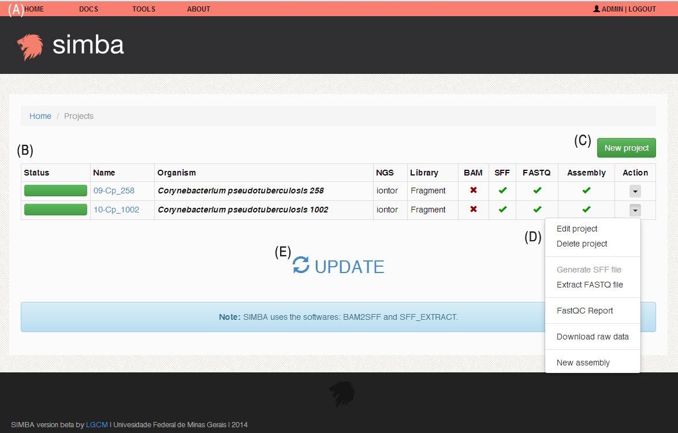The image size is (678, 433).
Task: Click the red BAM cross icon for 10-Cp_1002
Action: pos(473,209)
